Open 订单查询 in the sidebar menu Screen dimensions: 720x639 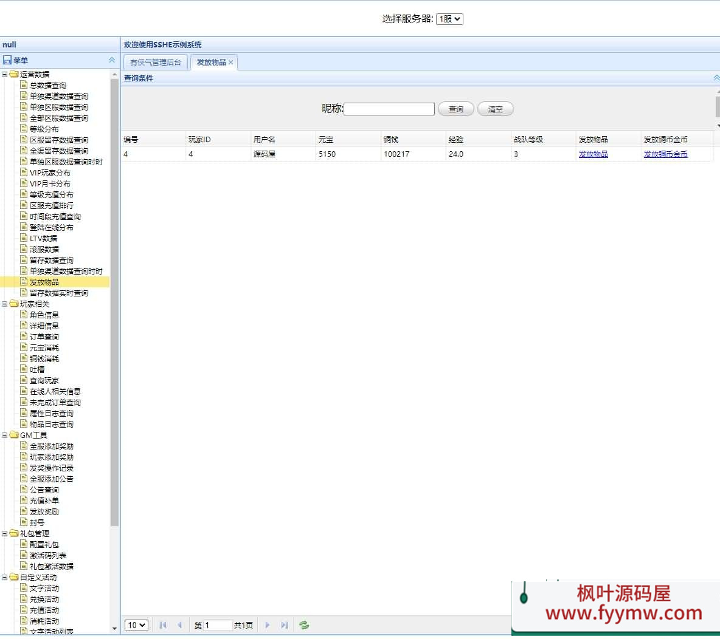point(44,337)
